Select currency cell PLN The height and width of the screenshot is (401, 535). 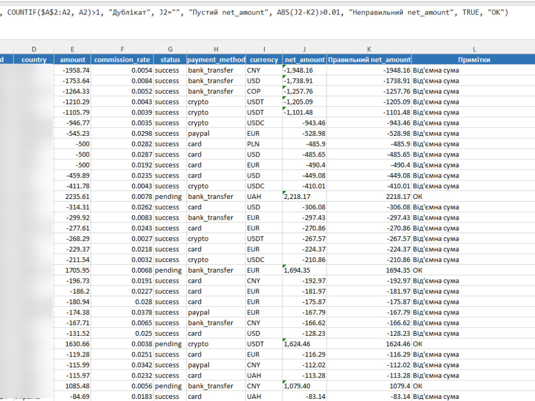pyautogui.click(x=264, y=144)
